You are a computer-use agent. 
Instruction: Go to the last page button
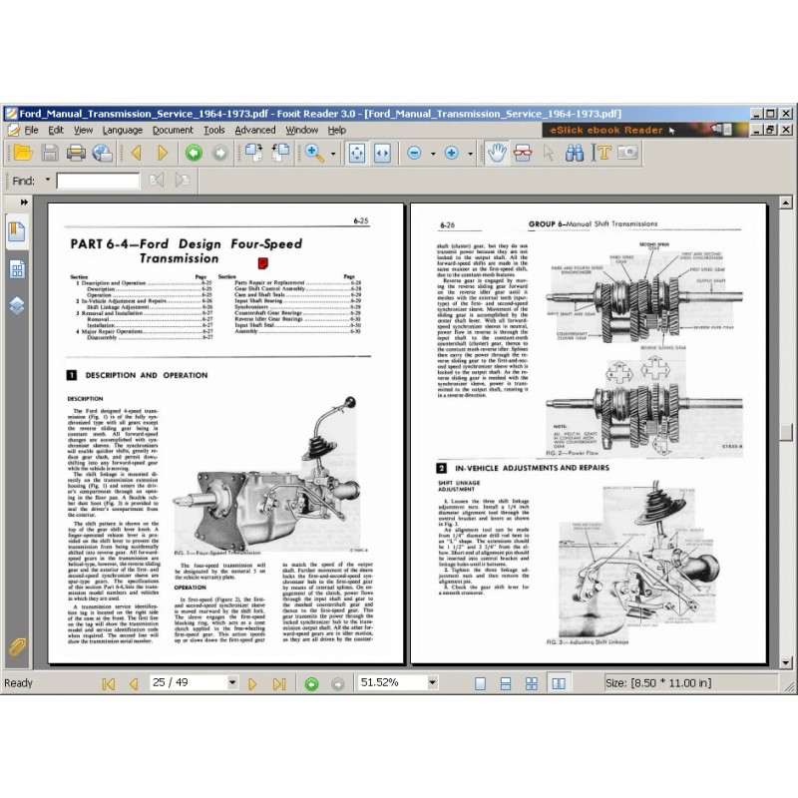(x=279, y=683)
